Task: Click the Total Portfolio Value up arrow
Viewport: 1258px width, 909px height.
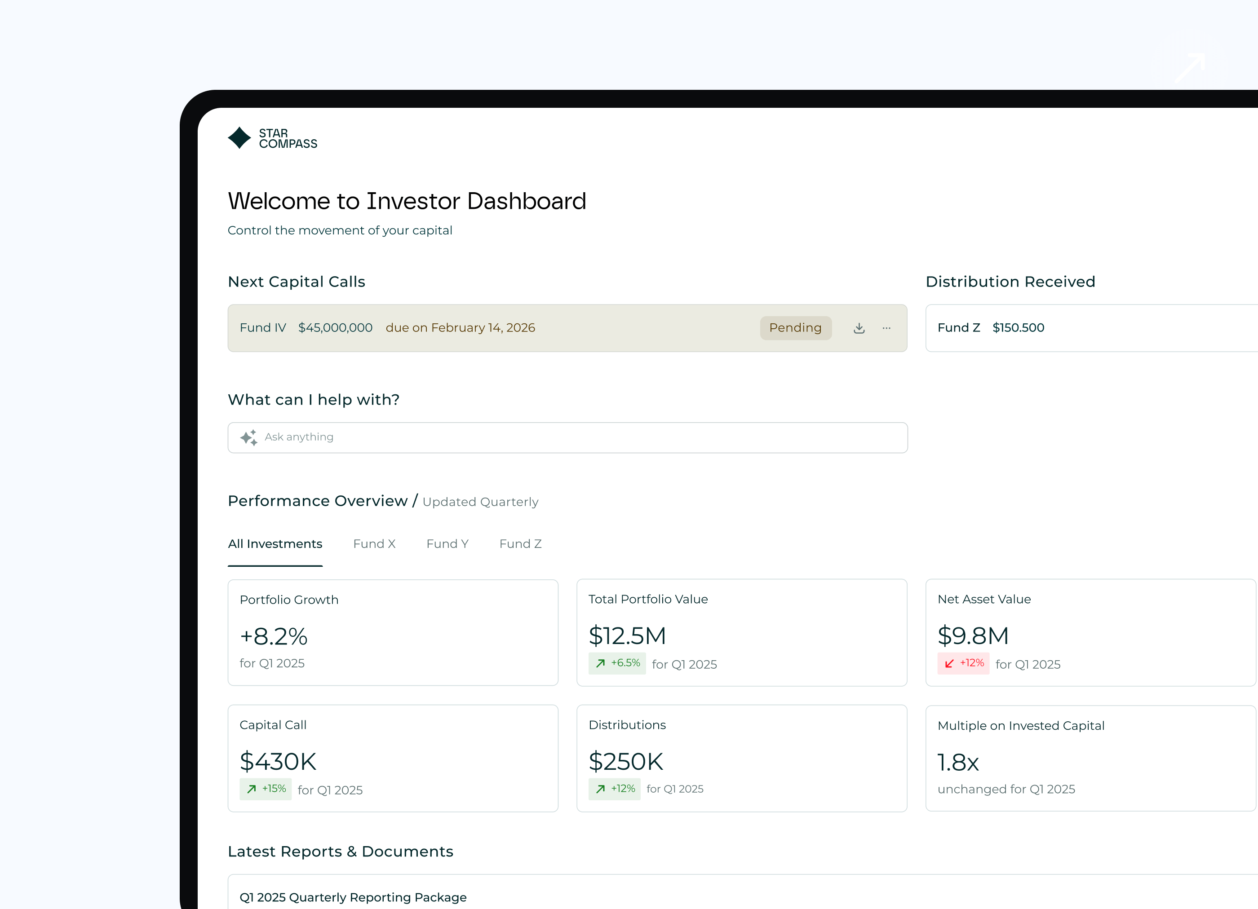Action: (x=600, y=663)
